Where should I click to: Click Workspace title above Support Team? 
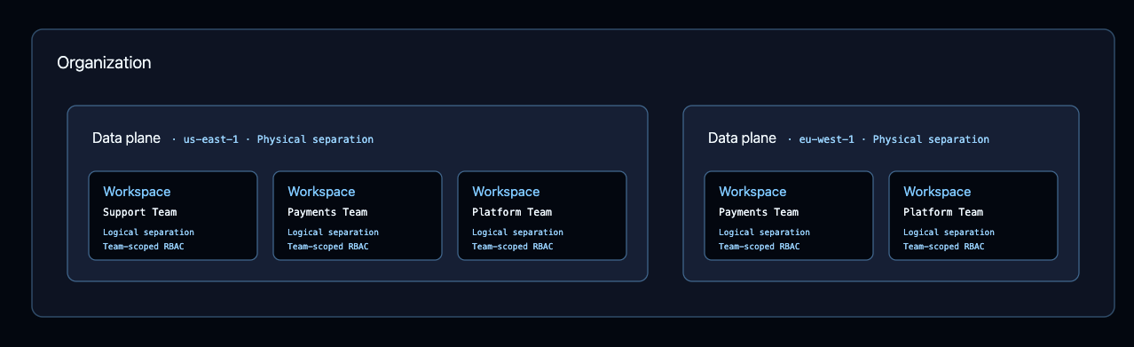pyautogui.click(x=137, y=192)
